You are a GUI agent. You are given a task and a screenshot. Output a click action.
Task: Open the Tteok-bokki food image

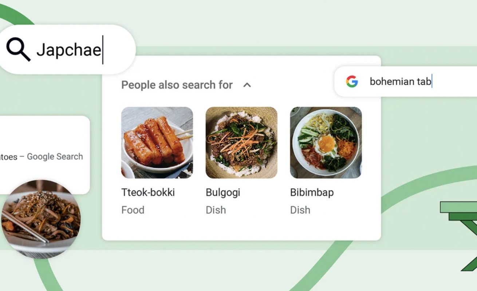157,143
